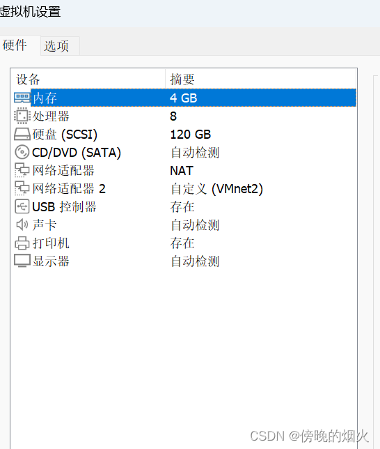Click the CD/DVD (SATA) disc icon
Viewport: 380px width, 449px height.
tap(22, 152)
